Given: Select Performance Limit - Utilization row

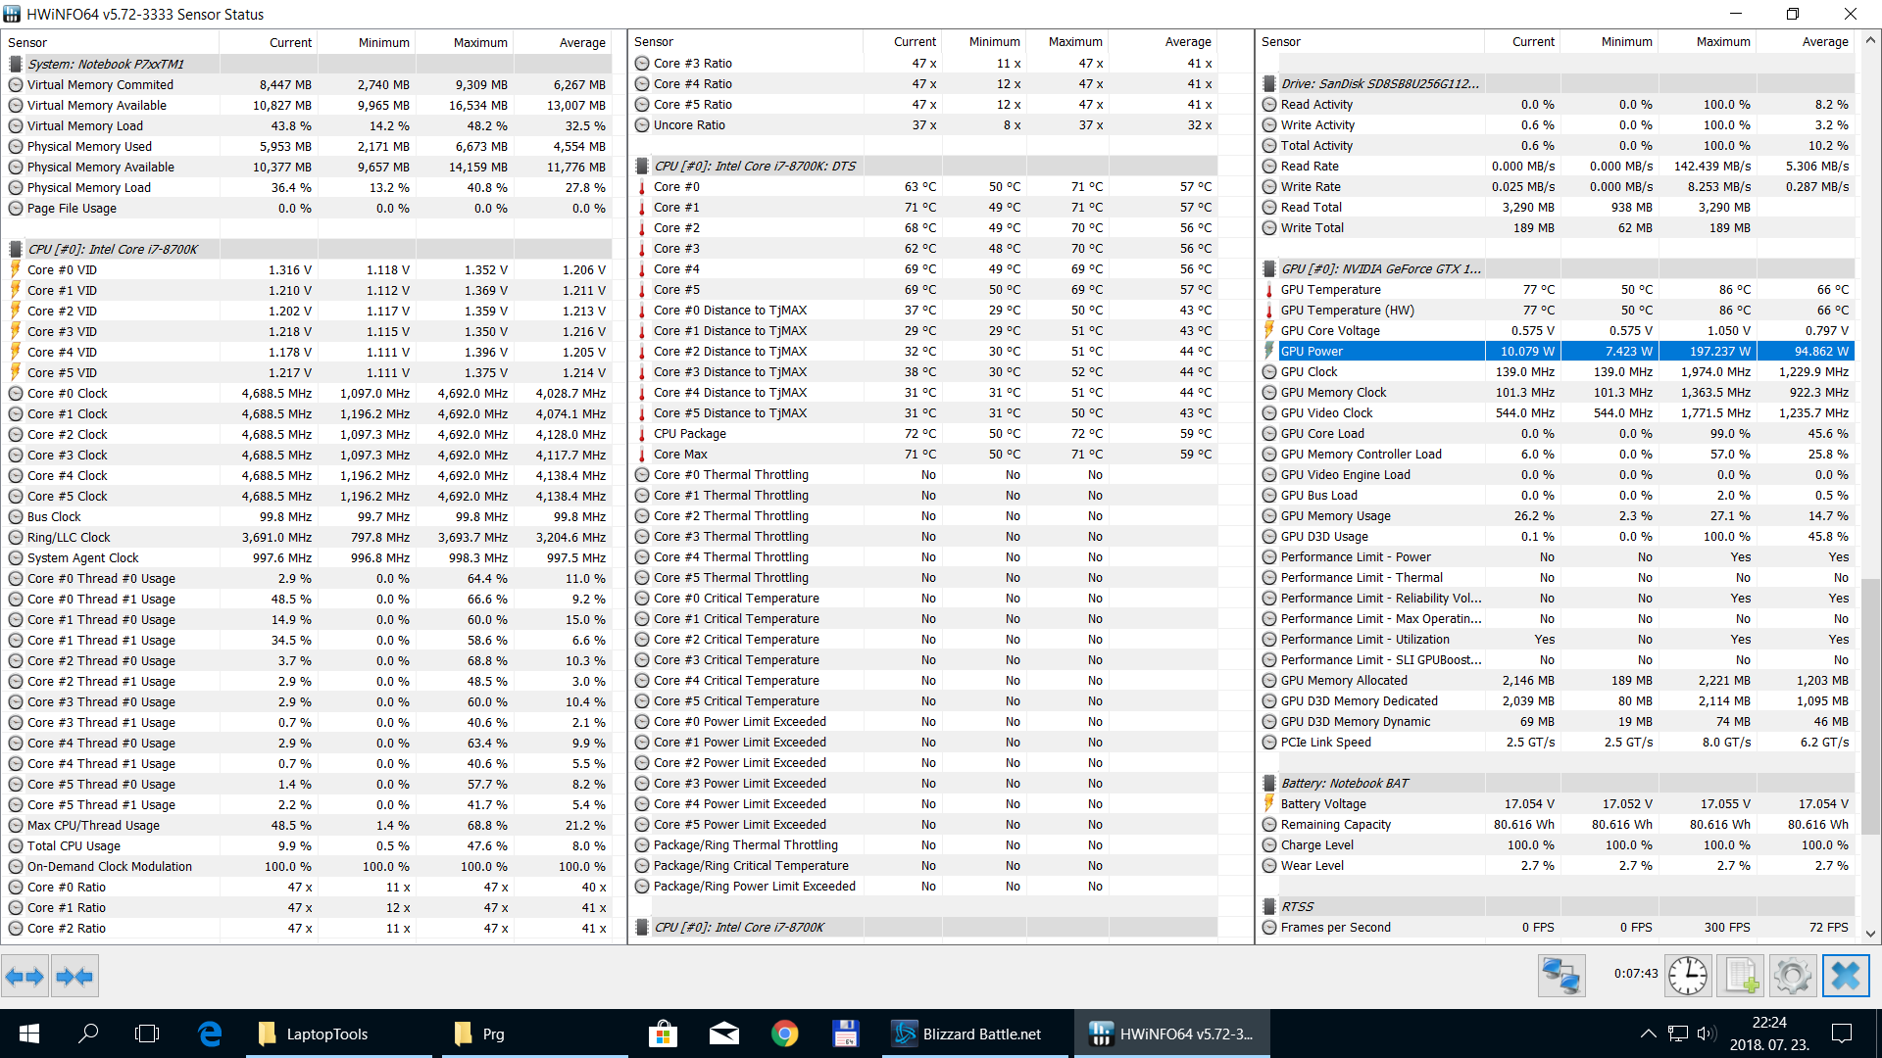Looking at the screenshot, I should 1556,639.
